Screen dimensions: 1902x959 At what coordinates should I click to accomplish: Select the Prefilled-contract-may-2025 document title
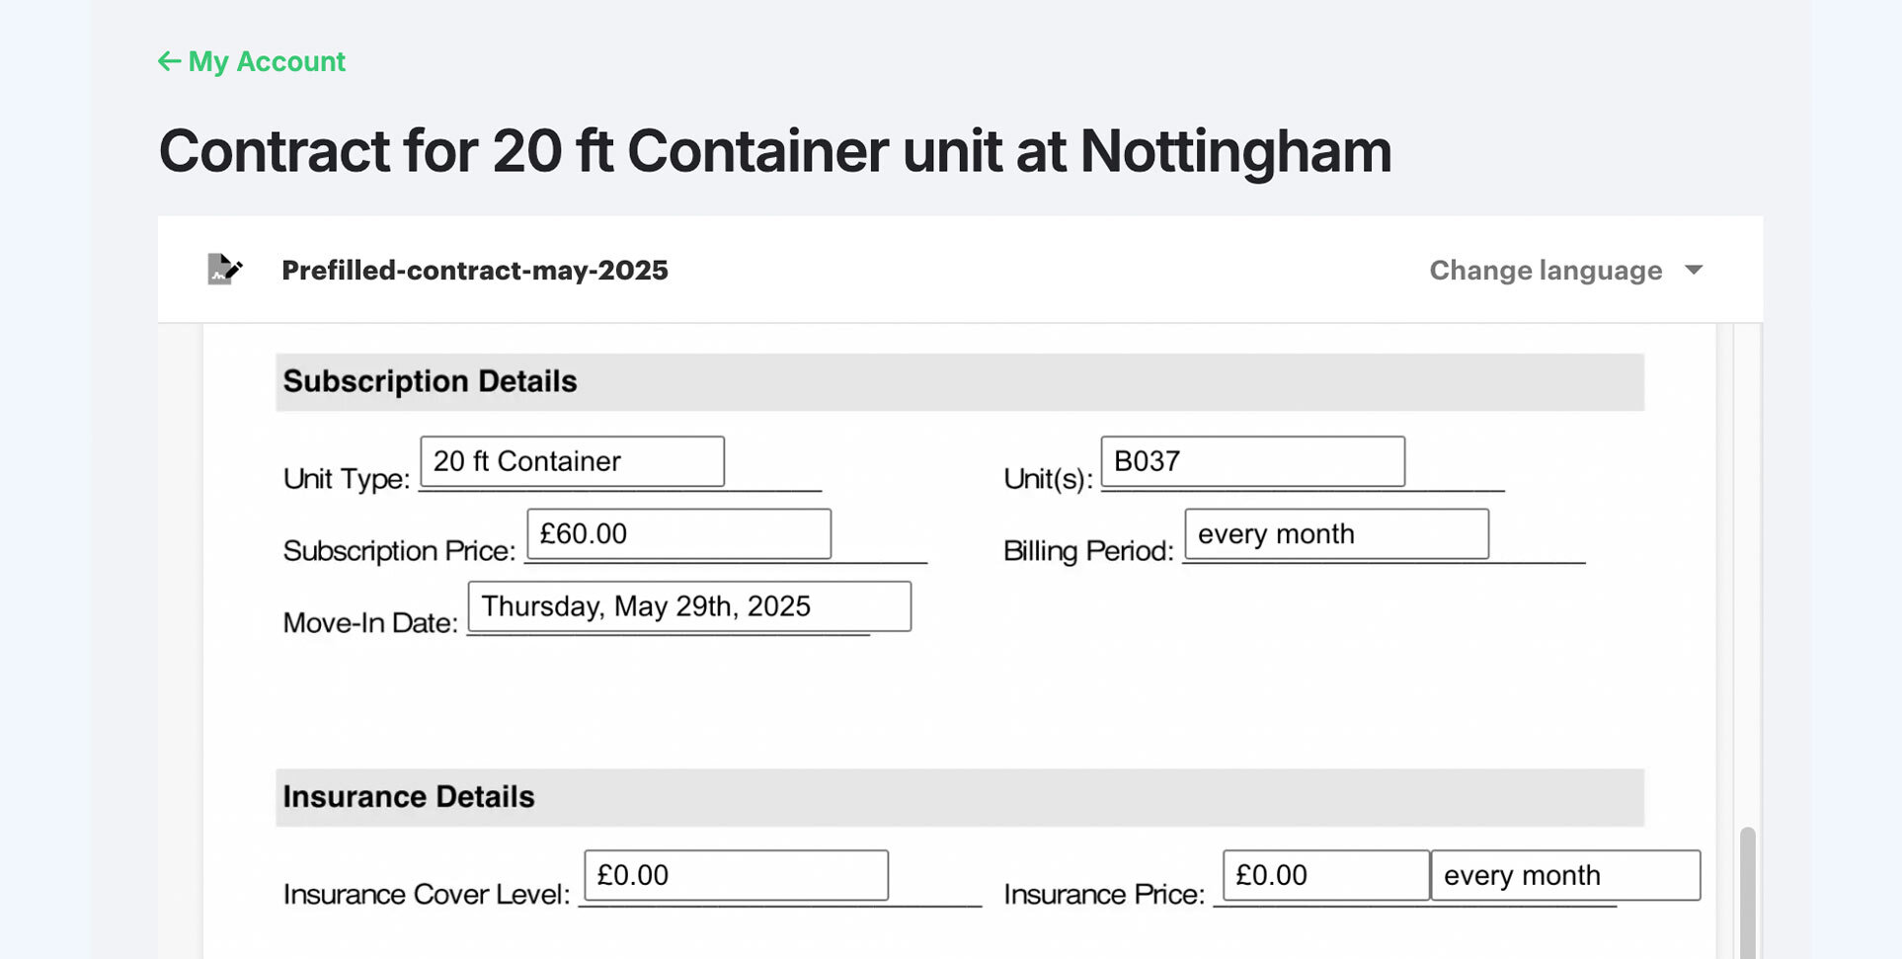474,271
